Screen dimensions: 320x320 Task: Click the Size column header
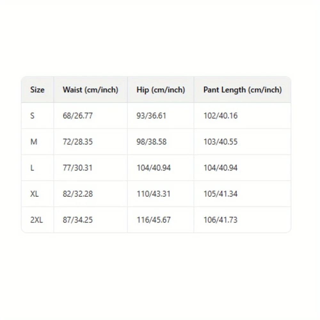pyautogui.click(x=37, y=90)
